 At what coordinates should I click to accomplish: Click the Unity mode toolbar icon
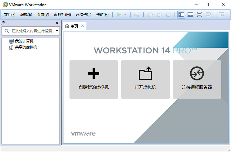pos(209,15)
